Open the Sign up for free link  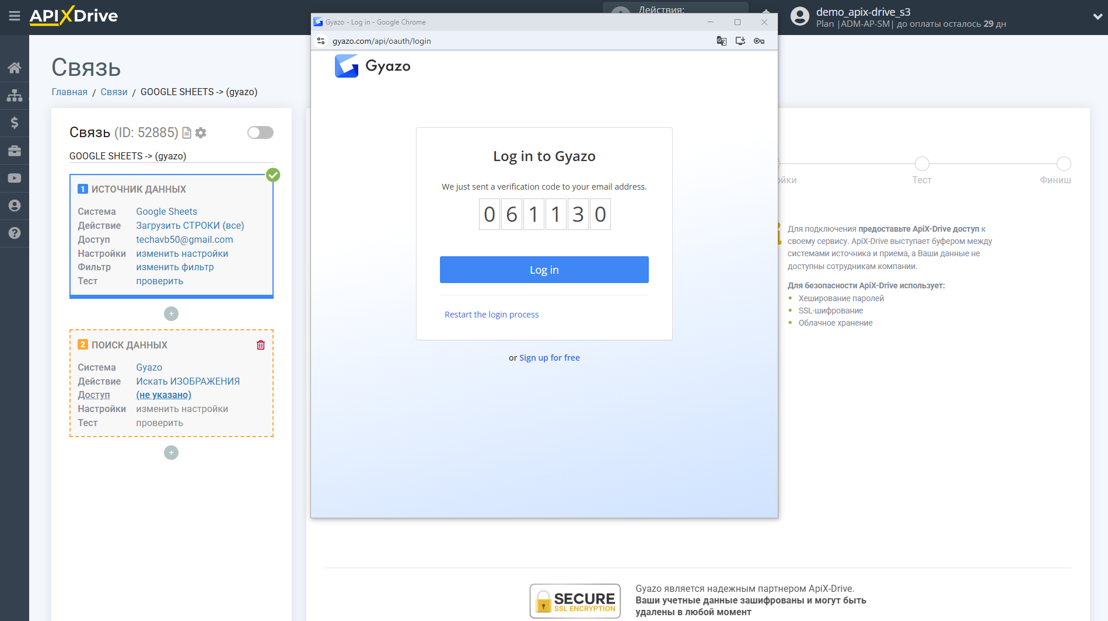[549, 357]
